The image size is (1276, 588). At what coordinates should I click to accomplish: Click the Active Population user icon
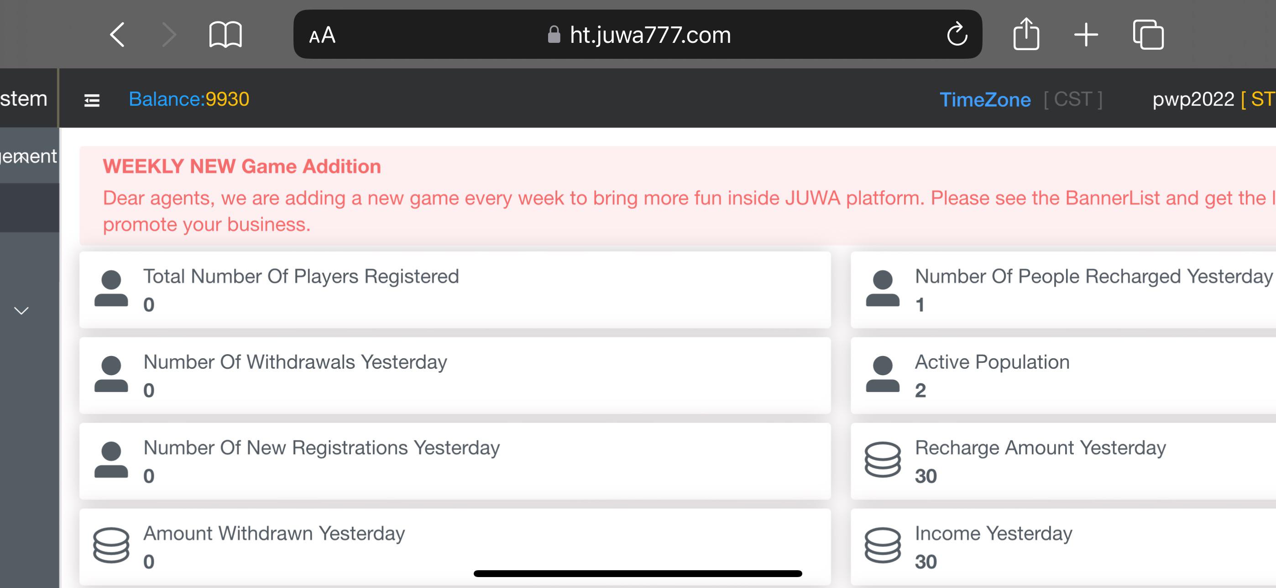[883, 374]
